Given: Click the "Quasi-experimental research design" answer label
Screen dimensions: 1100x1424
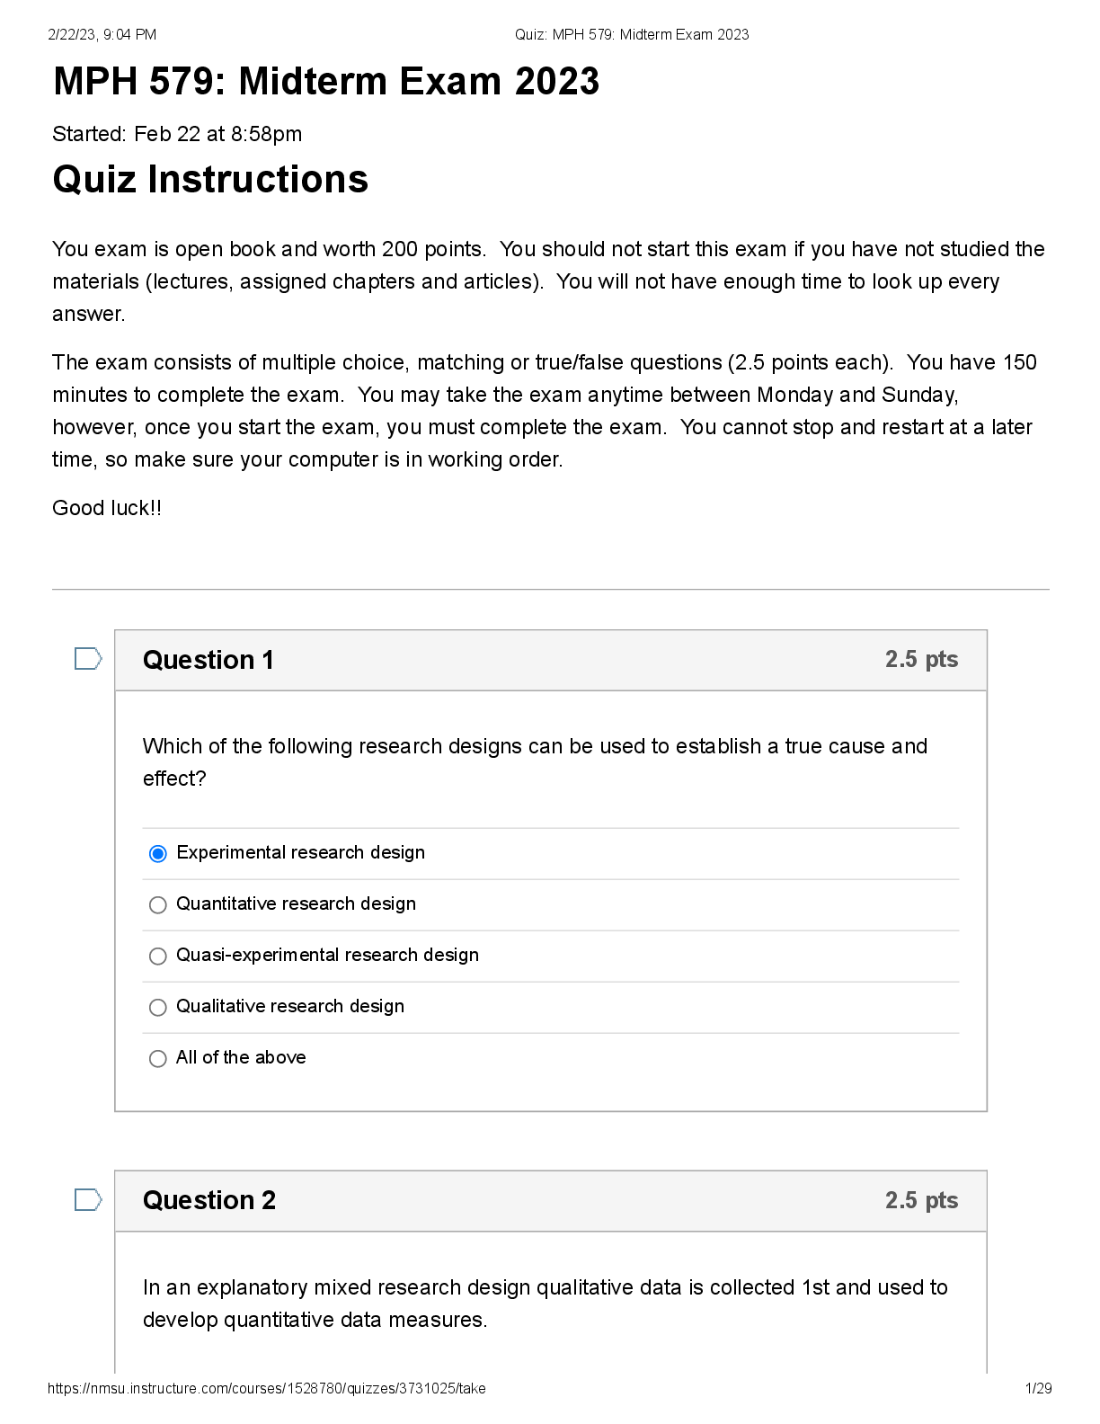Looking at the screenshot, I should (x=327, y=955).
